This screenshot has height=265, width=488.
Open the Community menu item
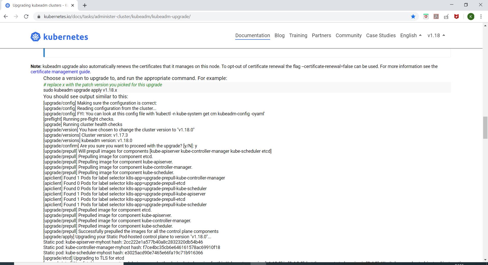coord(349,35)
